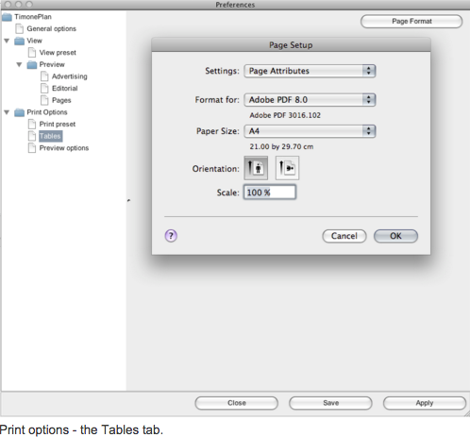The image size is (470, 437).
Task: Click the General options document icon
Action: coord(20,28)
